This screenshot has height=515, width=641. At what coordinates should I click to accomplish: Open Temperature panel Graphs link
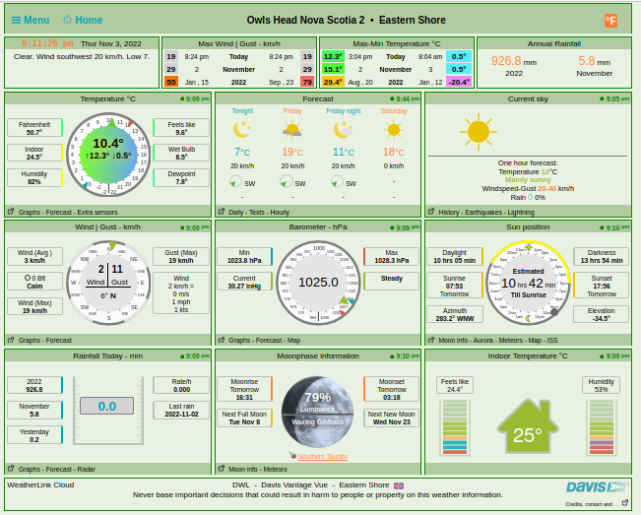coord(29,212)
